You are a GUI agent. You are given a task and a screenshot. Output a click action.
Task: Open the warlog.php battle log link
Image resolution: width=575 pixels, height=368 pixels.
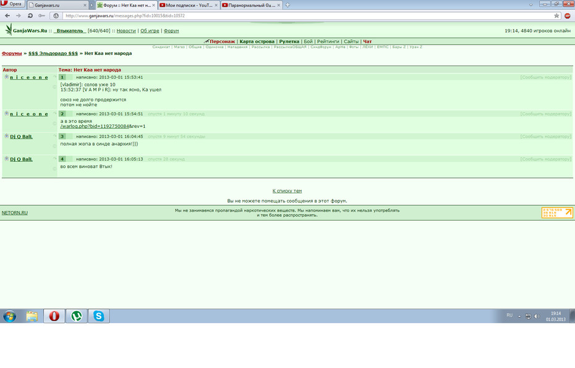point(95,127)
